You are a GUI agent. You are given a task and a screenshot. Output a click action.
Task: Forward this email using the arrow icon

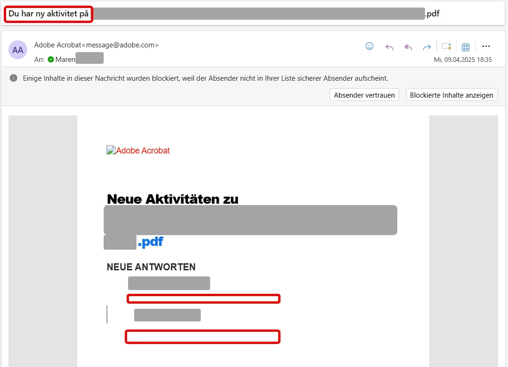(x=427, y=47)
